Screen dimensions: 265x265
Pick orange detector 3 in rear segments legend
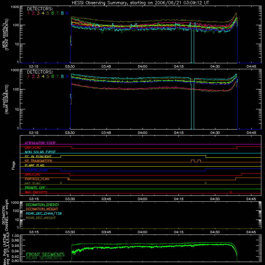coord(38,77)
